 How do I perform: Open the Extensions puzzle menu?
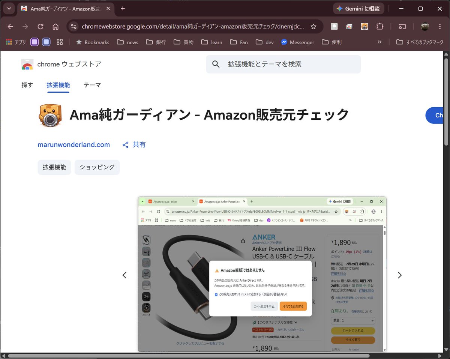(379, 26)
